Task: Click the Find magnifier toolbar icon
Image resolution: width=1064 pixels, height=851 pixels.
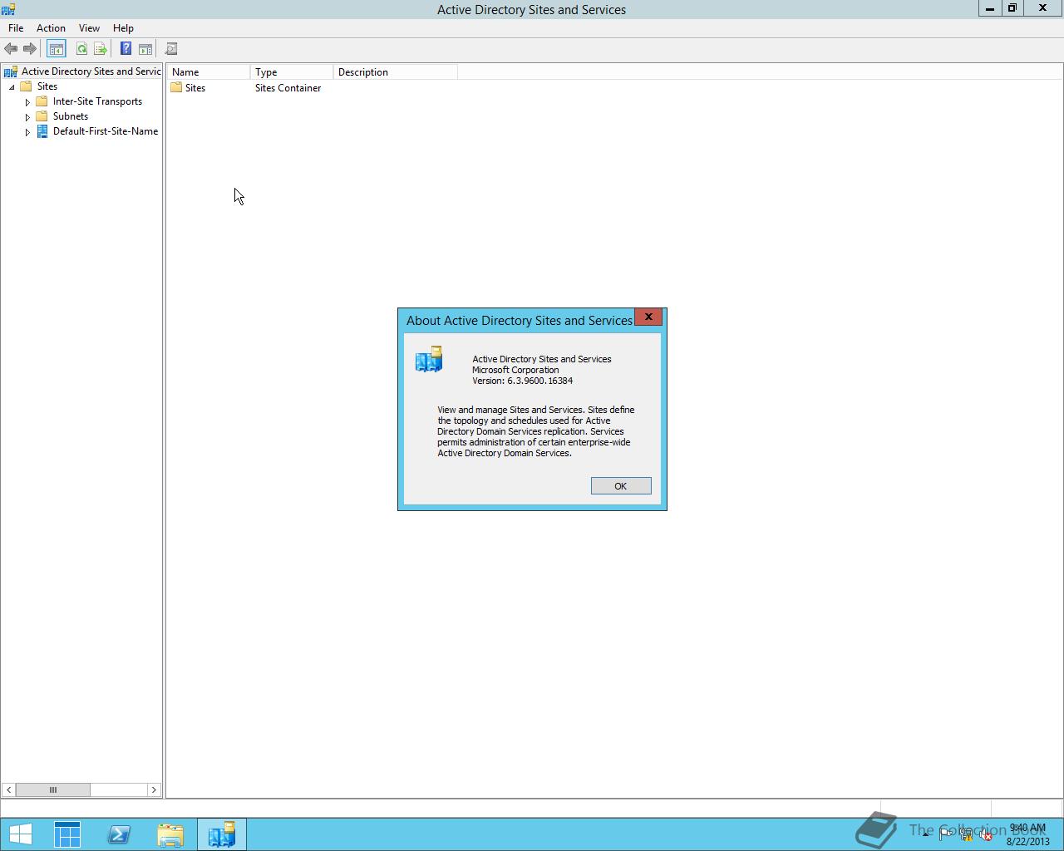Action: (171, 49)
